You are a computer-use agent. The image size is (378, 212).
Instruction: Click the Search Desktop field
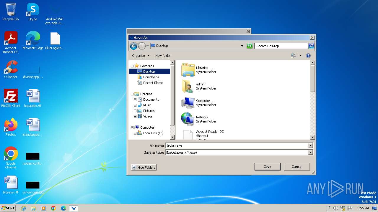tap(281, 46)
